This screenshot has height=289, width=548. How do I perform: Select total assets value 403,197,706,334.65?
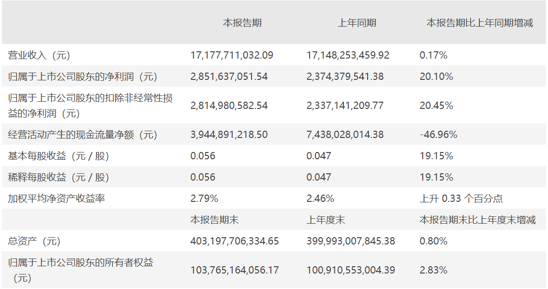(x=235, y=242)
